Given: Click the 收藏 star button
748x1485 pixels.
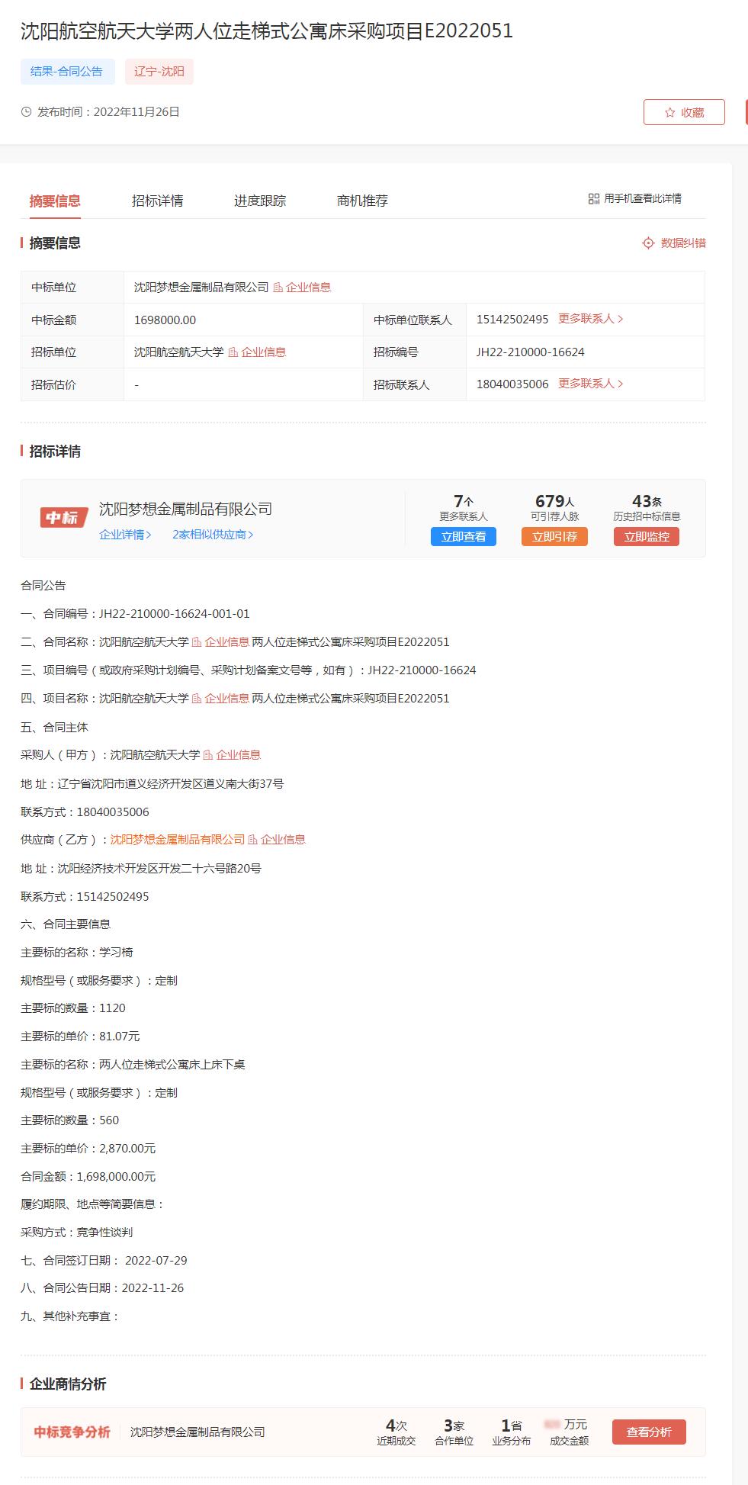Looking at the screenshot, I should 684,112.
